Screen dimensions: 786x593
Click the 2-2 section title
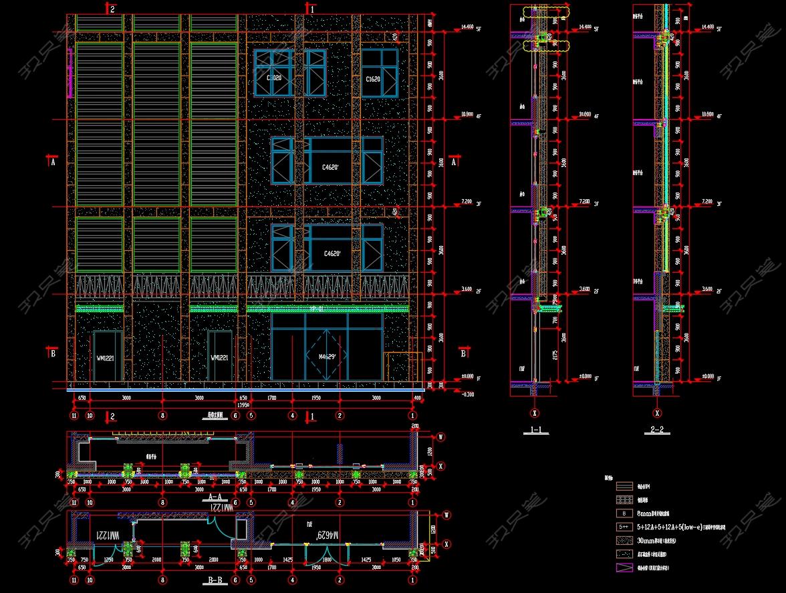pos(656,430)
